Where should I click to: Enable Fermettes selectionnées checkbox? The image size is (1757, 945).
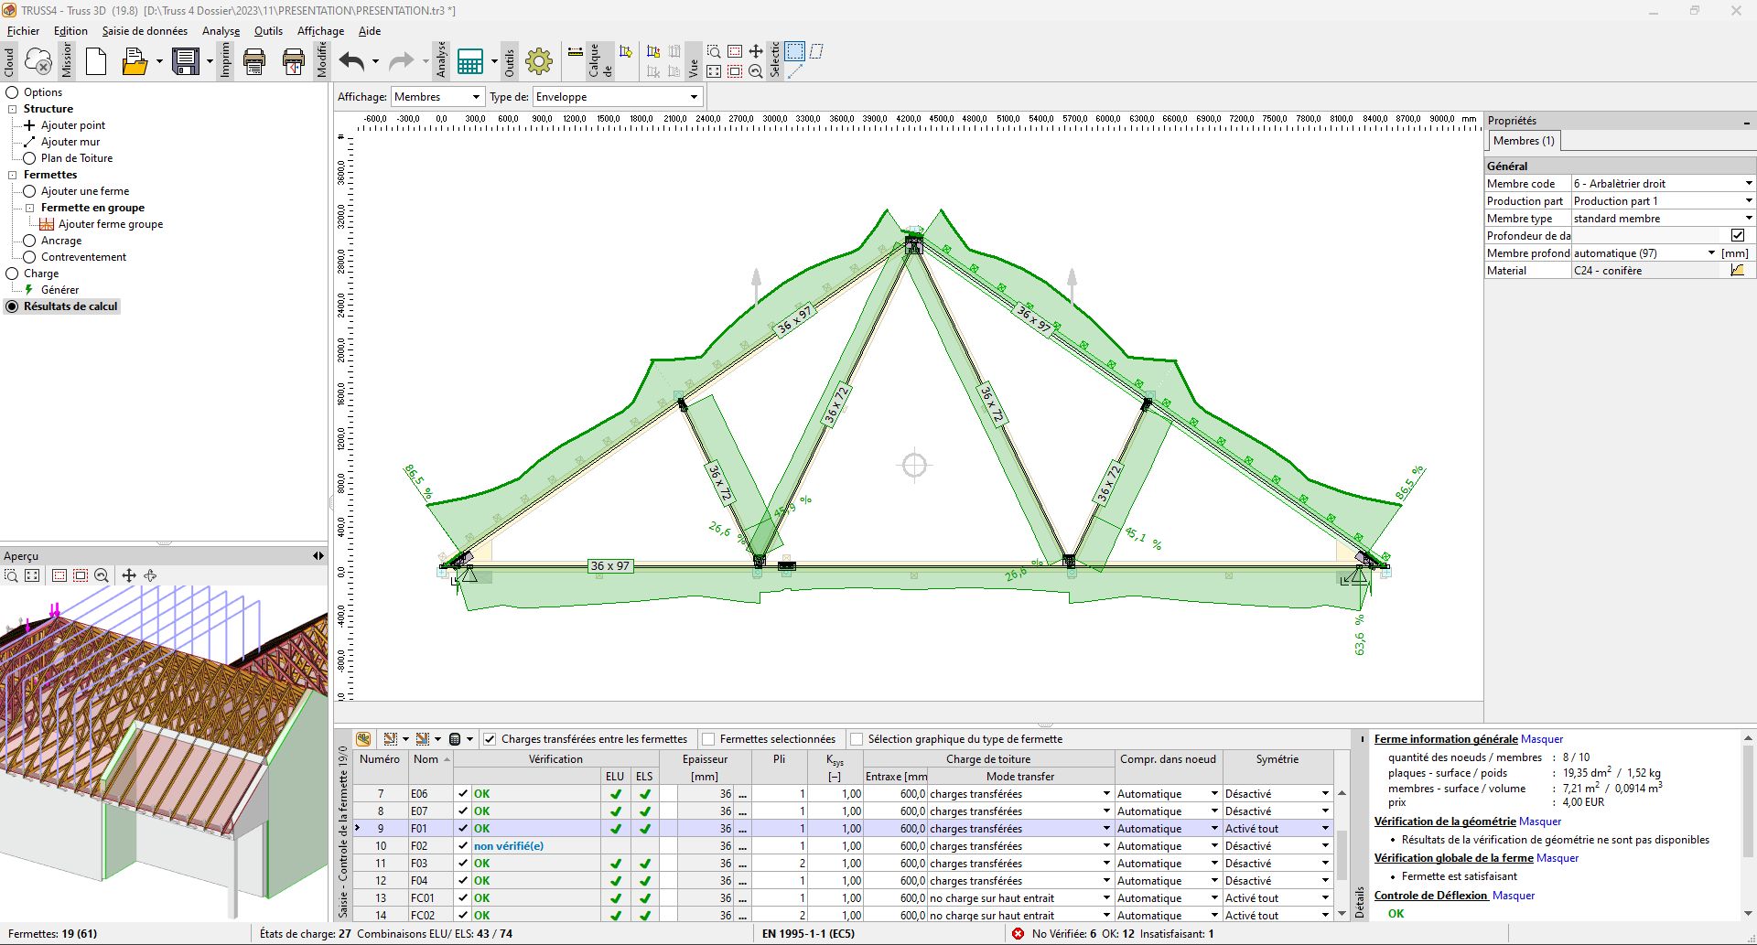pos(707,739)
